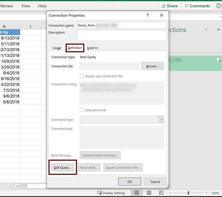Click Export Connection File... button
The image size is (222, 197).
click(123, 167)
